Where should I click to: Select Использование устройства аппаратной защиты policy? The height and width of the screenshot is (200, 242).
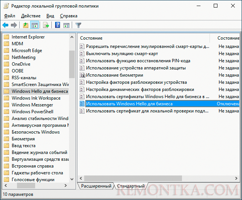point(136,68)
